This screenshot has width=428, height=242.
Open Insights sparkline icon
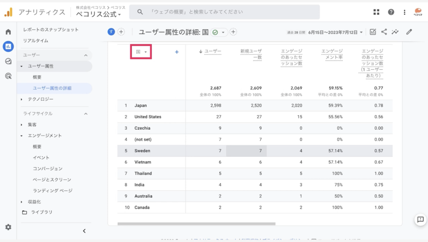coord(395,32)
